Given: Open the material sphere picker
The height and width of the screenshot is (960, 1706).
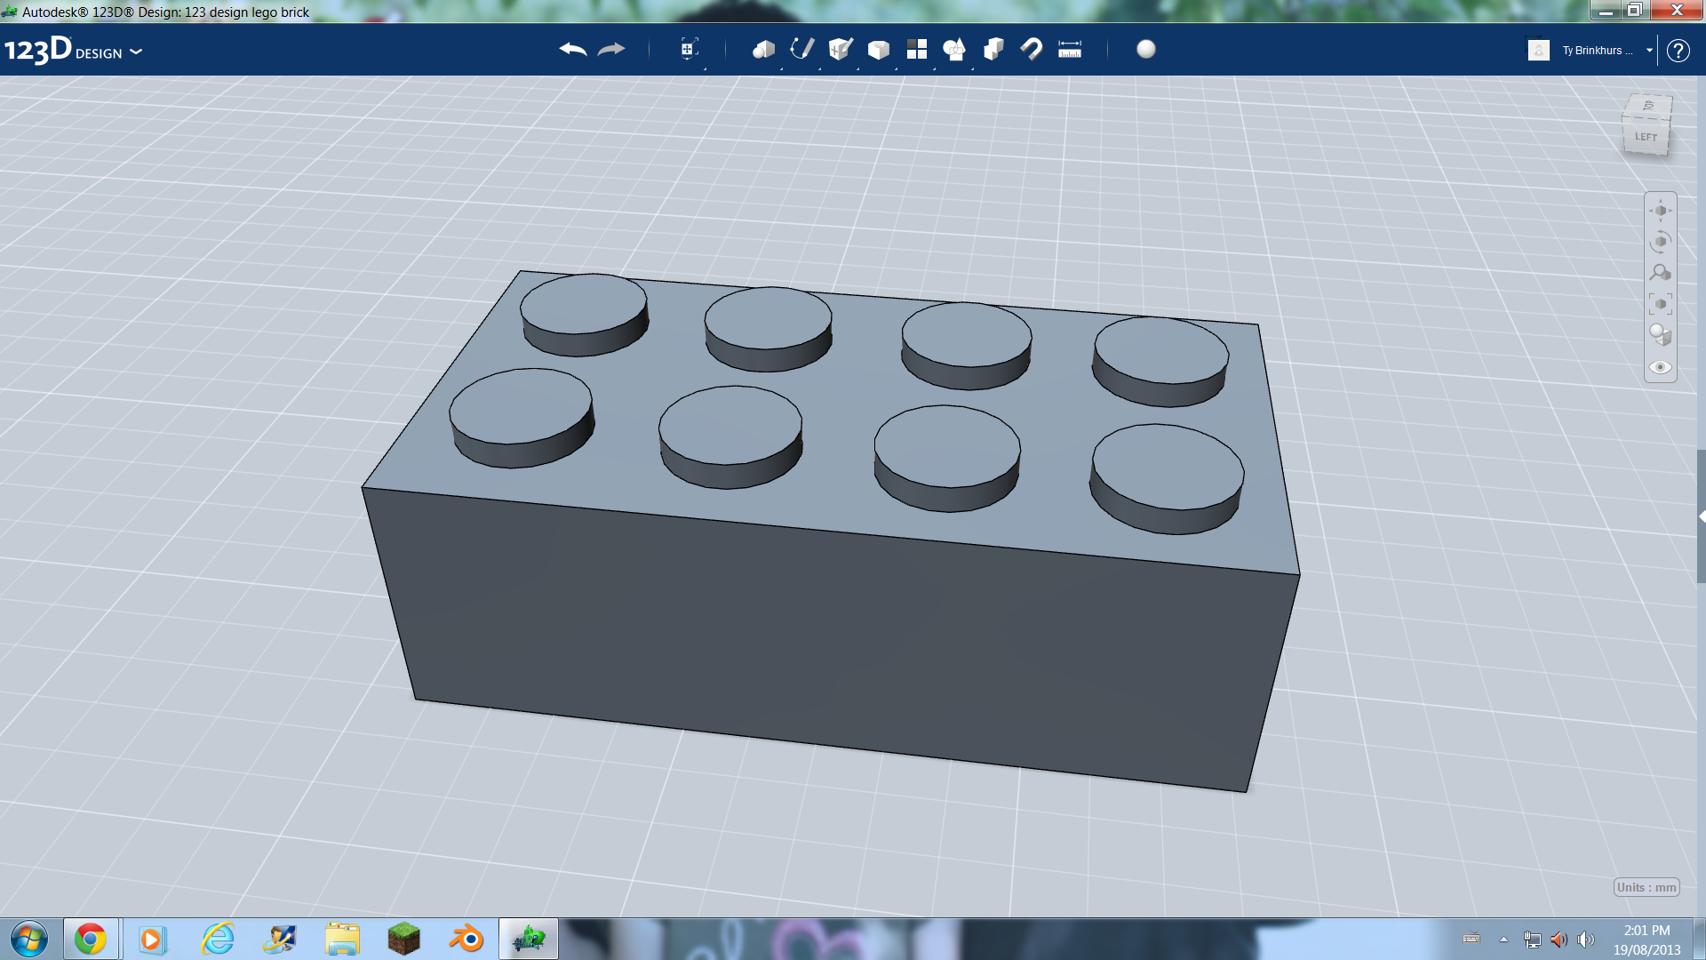Looking at the screenshot, I should [1146, 50].
